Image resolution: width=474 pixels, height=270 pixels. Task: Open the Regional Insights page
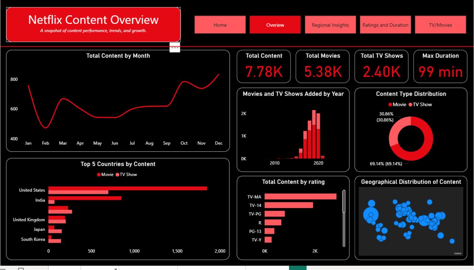330,25
